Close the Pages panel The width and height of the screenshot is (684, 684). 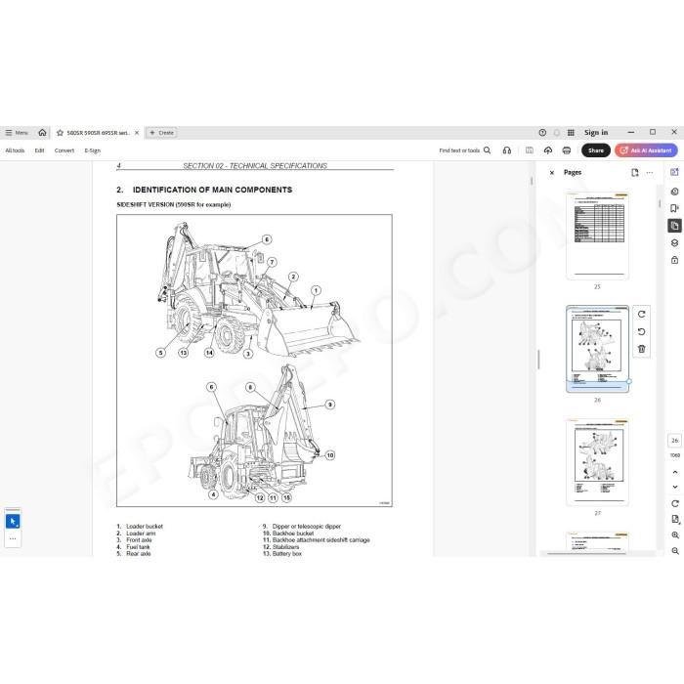(x=552, y=173)
